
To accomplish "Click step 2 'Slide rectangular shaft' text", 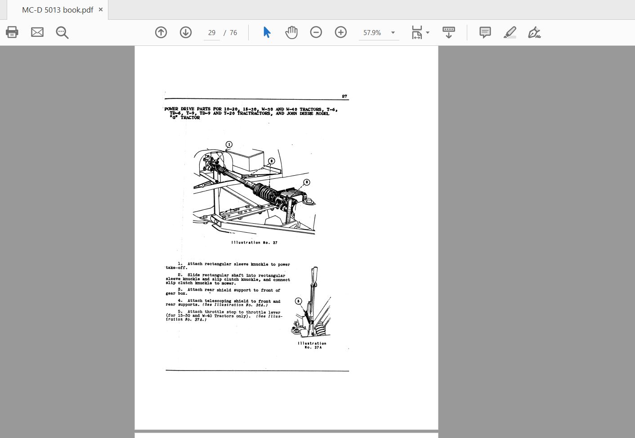I will click(228, 279).
